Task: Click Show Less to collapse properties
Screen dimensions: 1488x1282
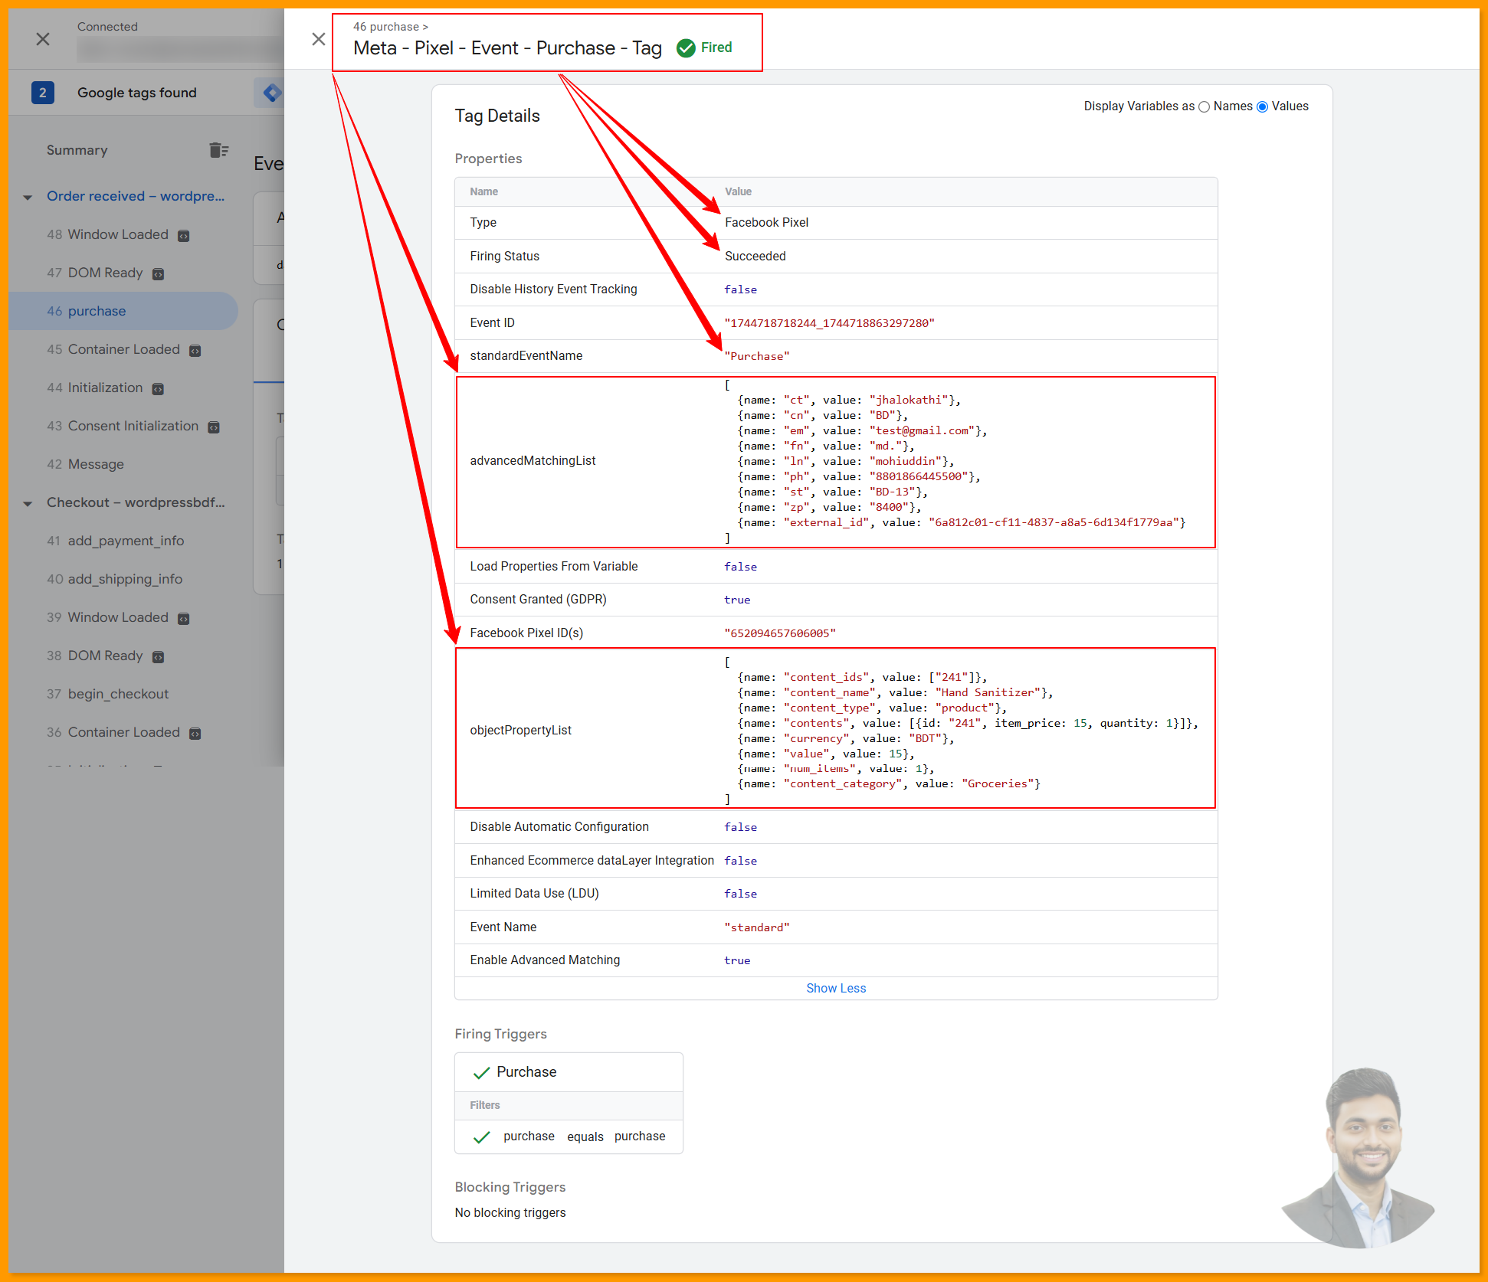Action: tap(835, 988)
